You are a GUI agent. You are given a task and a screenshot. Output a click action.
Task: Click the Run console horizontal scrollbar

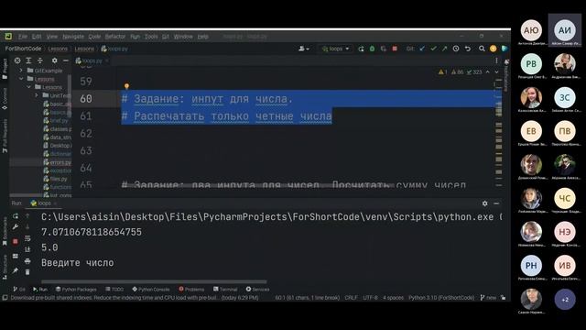154,281
